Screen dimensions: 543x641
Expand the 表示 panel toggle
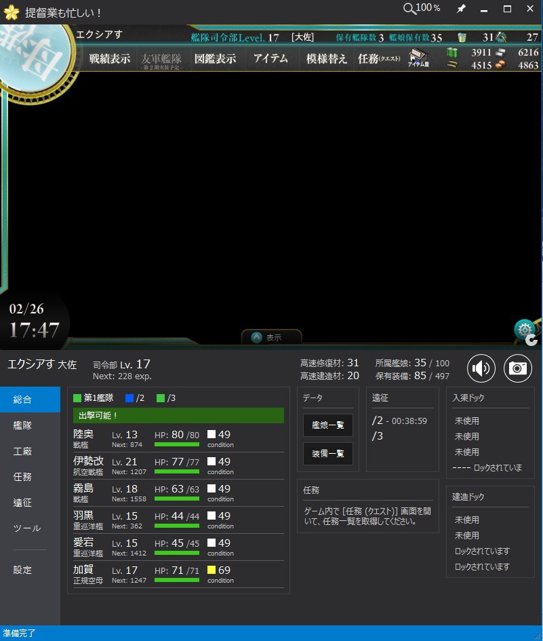[271, 337]
